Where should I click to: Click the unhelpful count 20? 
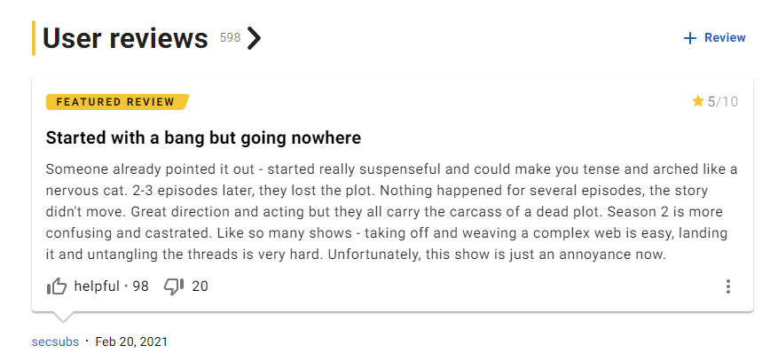pos(200,286)
